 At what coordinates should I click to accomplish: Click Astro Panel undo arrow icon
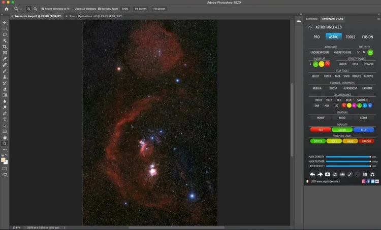pos(312,174)
